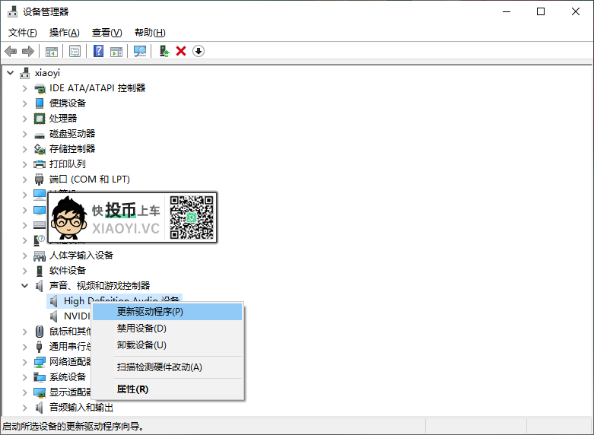Select the 音频输入和输出 row
594x435 pixels.
click(81, 408)
